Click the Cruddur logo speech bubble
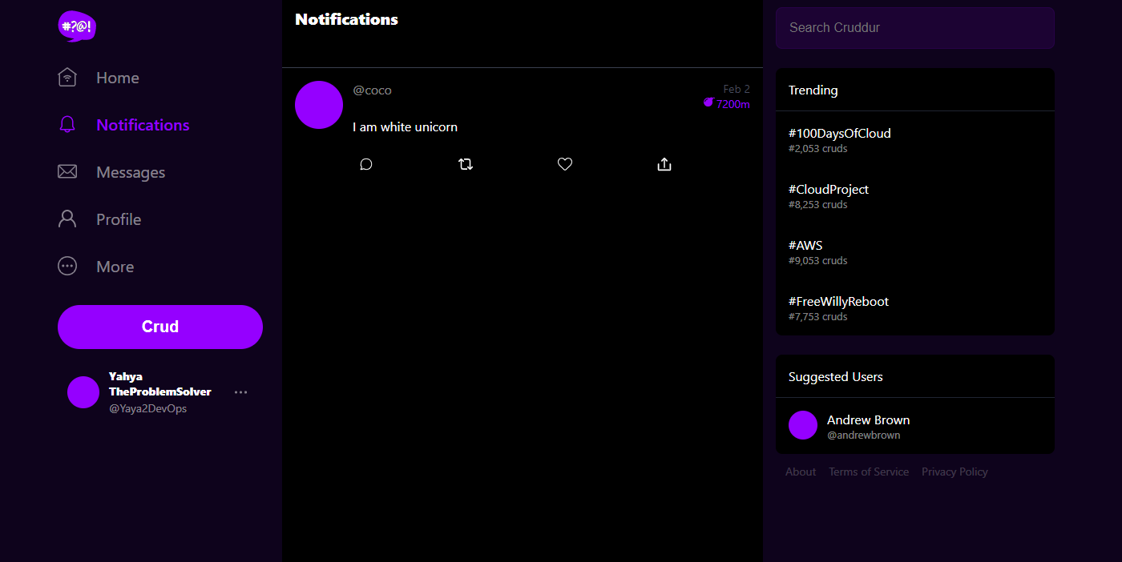This screenshot has height=562, width=1122. coord(77,26)
